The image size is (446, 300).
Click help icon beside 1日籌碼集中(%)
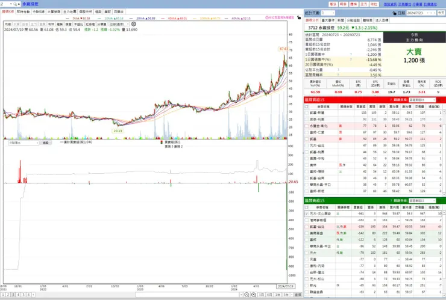click(x=351, y=60)
